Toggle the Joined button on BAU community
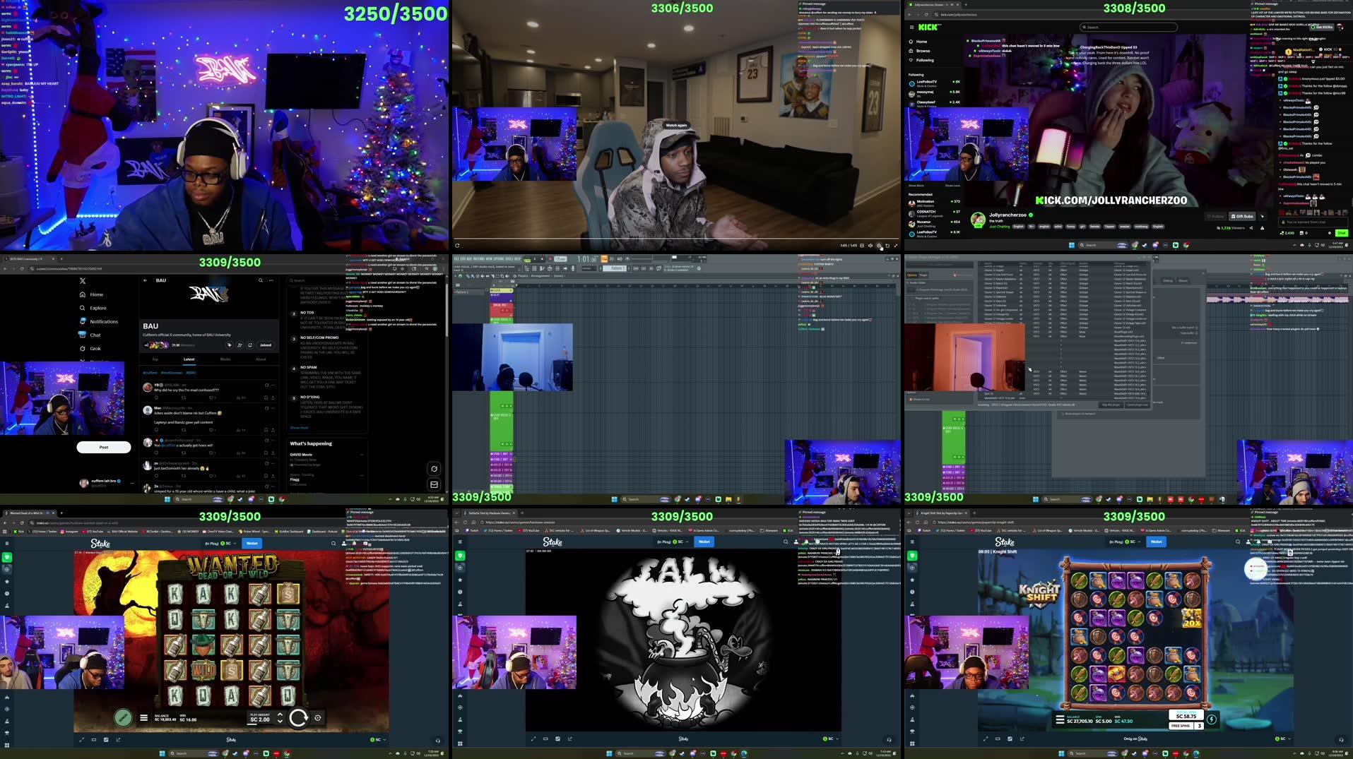The height and width of the screenshot is (759, 1353). pyautogui.click(x=266, y=345)
